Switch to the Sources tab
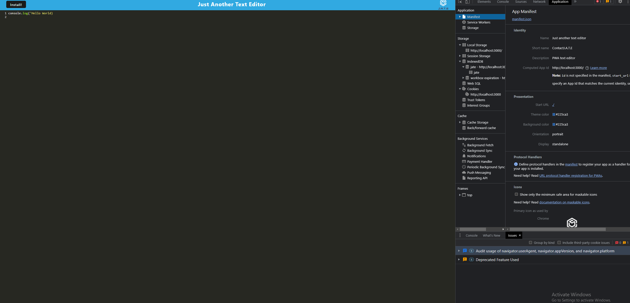 click(521, 2)
